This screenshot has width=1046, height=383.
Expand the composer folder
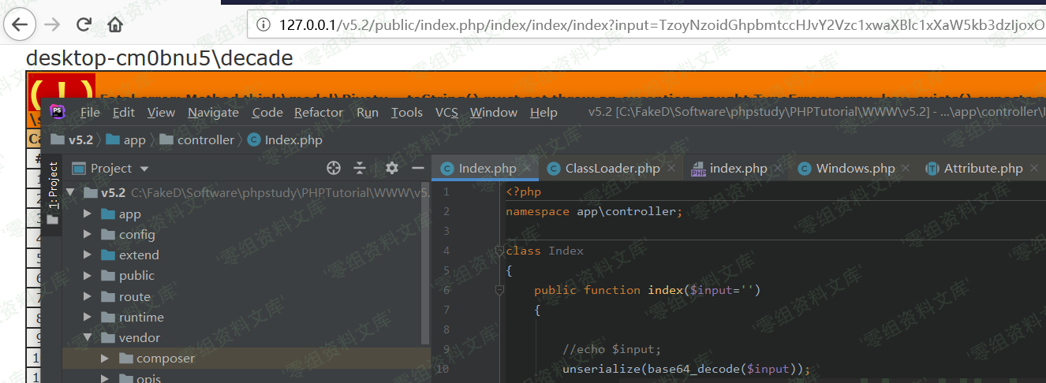(105, 359)
